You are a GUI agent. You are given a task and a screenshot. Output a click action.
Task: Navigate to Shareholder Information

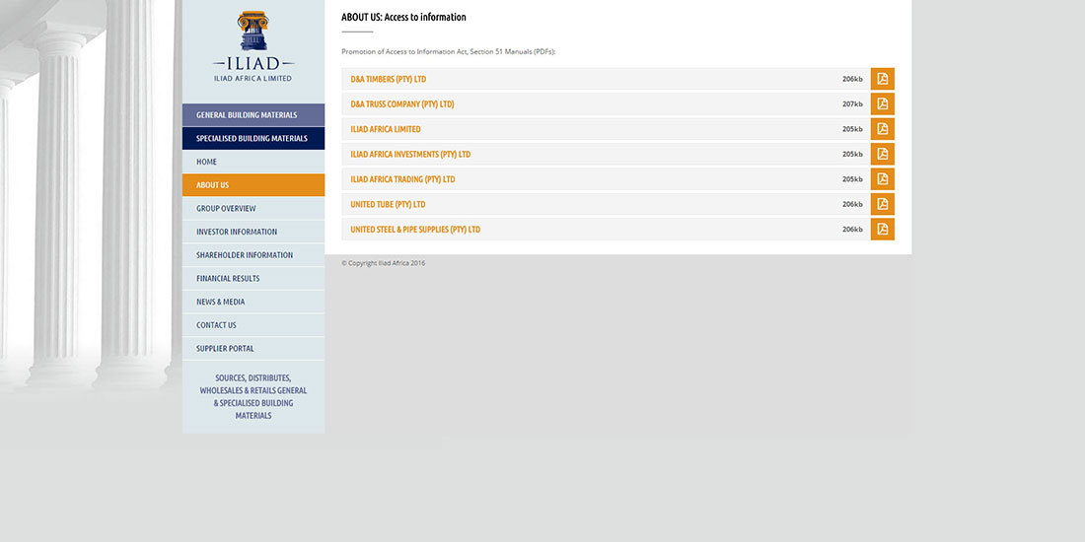(x=245, y=255)
